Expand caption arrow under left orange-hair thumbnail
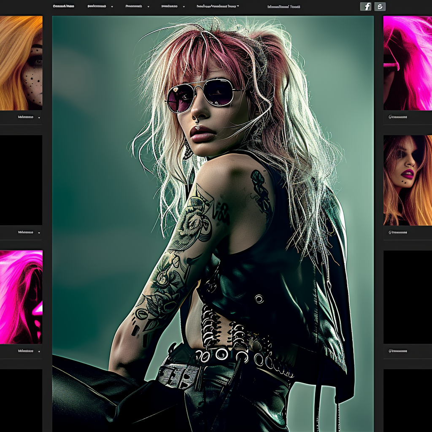 39,117
